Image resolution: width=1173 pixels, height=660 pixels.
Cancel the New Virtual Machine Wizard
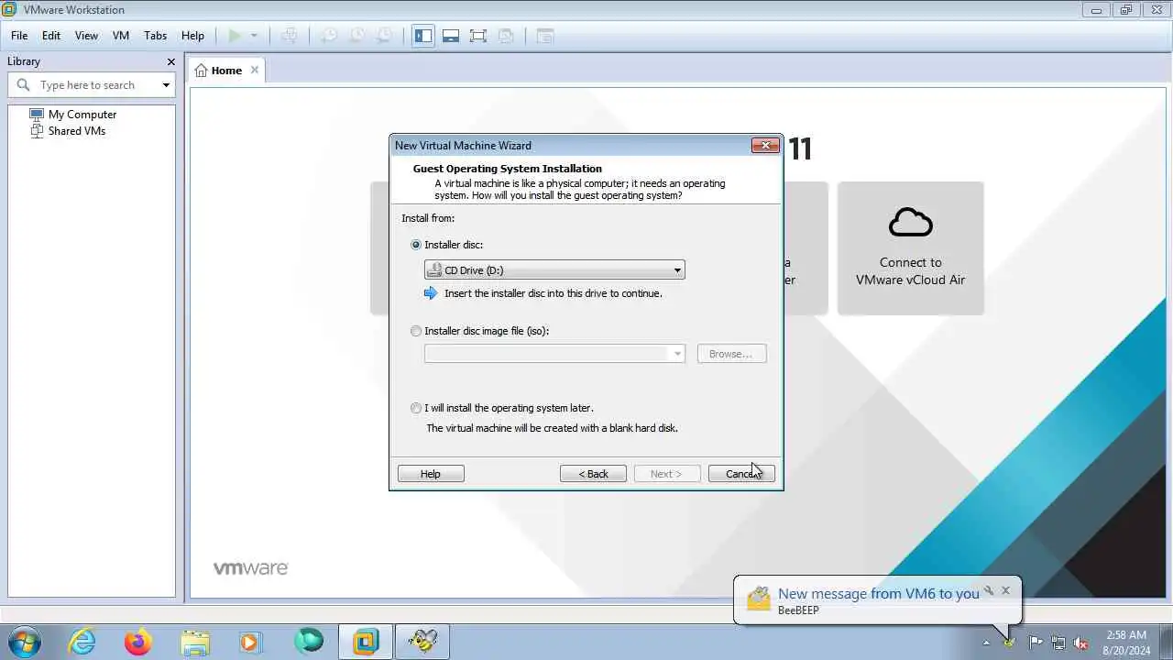click(x=741, y=474)
